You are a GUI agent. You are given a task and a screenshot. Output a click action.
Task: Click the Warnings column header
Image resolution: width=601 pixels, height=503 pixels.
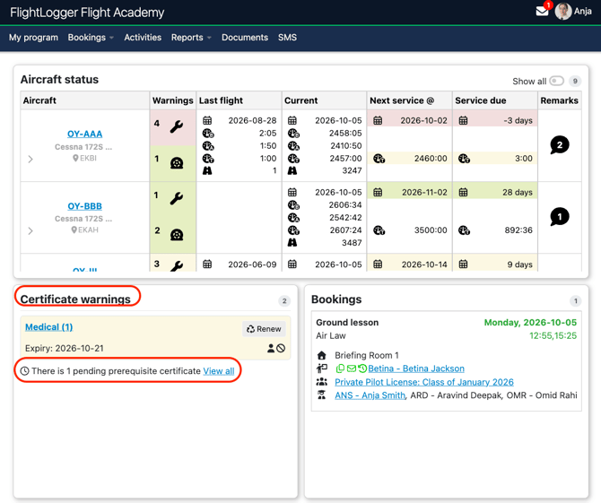tap(173, 100)
